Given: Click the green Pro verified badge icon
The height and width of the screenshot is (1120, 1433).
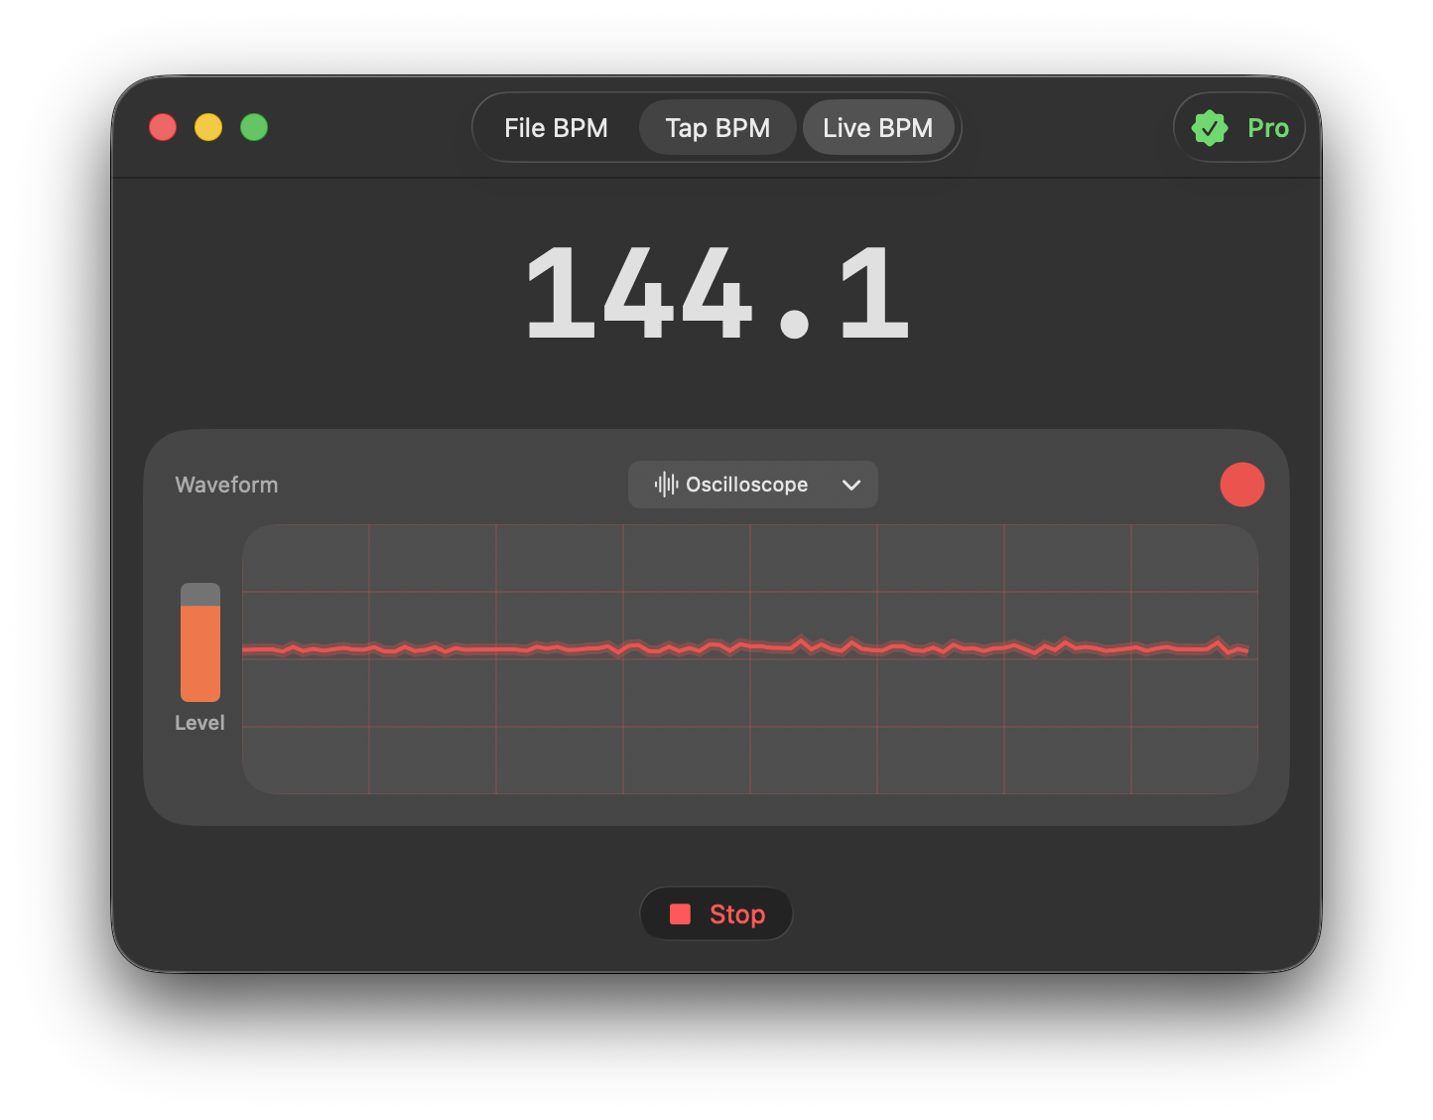Looking at the screenshot, I should (1210, 128).
